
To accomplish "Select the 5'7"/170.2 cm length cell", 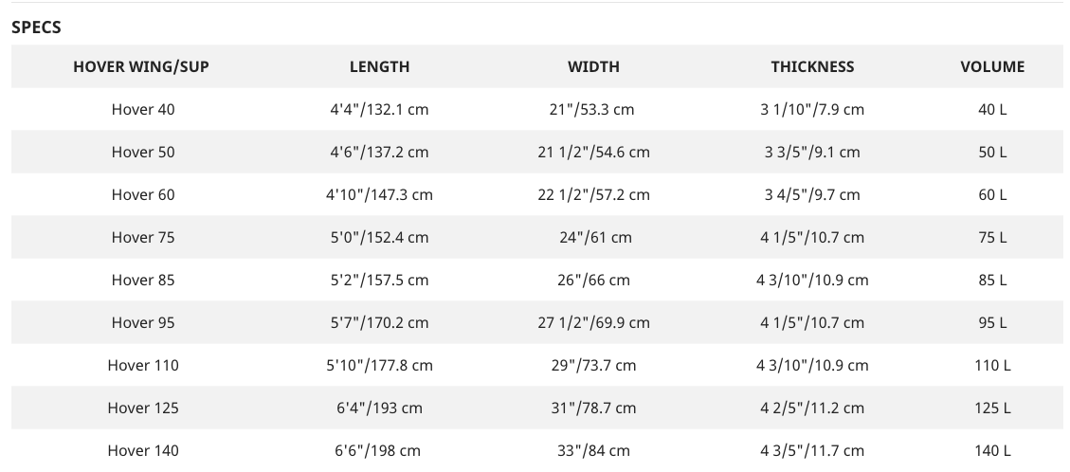I will click(x=379, y=322).
